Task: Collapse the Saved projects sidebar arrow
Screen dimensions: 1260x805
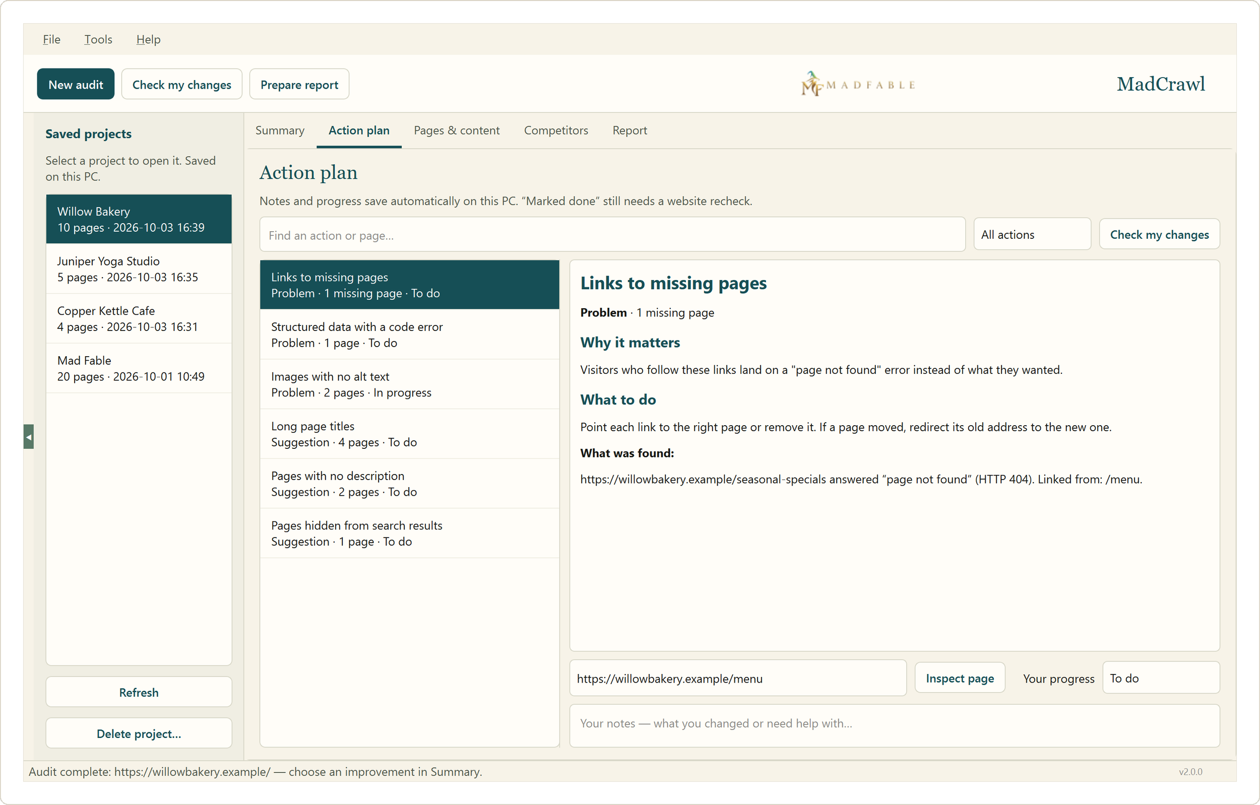Action: (29, 436)
